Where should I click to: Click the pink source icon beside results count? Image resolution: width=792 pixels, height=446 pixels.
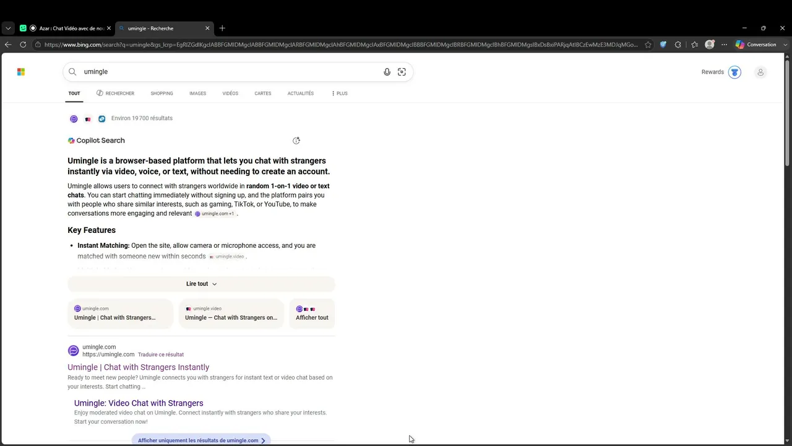click(88, 119)
